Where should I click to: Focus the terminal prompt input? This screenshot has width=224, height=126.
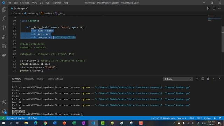pyautogui.click(x=82, y=114)
